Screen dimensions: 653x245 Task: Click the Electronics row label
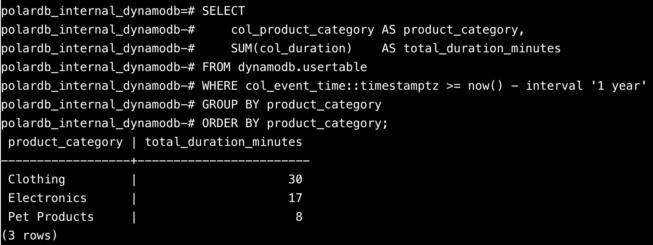47,198
